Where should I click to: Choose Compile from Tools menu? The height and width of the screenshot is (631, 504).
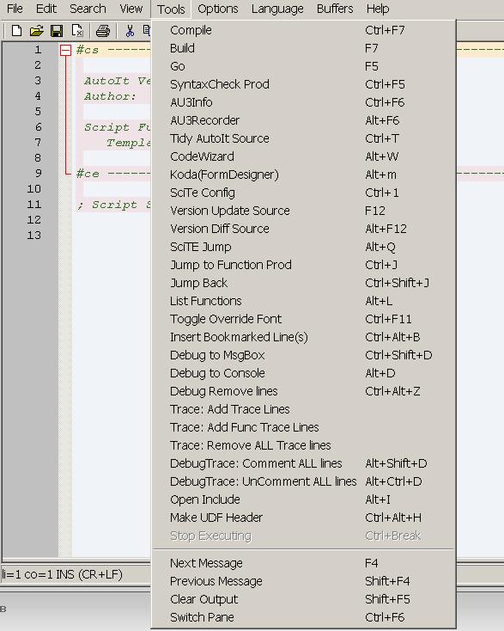click(303, 30)
